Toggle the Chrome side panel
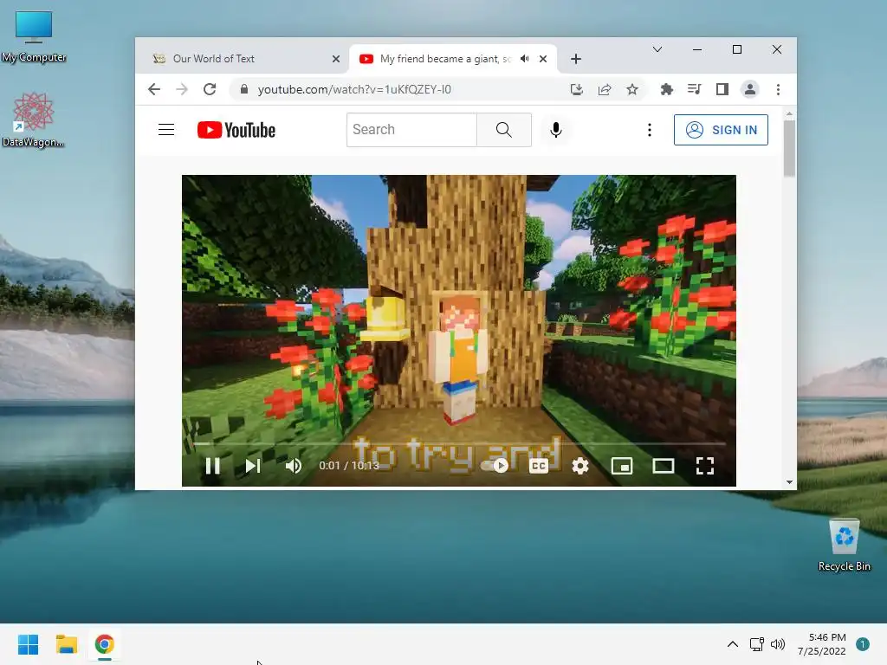Viewport: 887px width, 665px height. (x=722, y=89)
